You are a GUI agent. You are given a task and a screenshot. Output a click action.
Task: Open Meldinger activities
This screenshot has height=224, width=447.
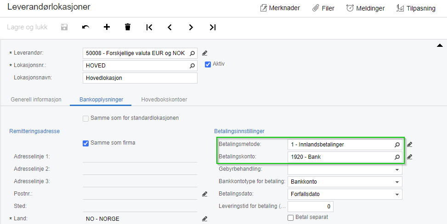tap(366, 8)
